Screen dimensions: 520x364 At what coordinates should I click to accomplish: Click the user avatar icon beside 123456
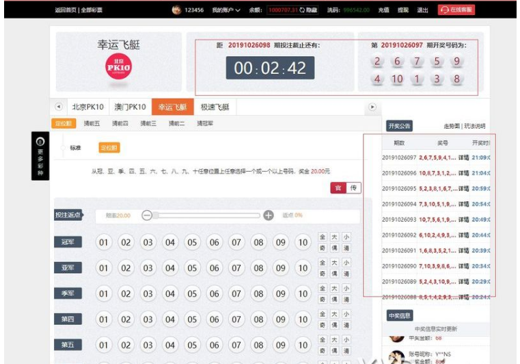pyautogui.click(x=176, y=10)
